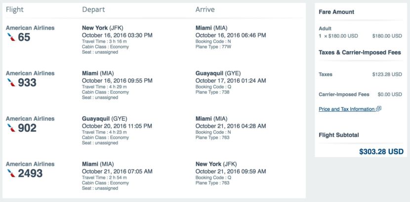This screenshot has height=202, width=410.
Task: Click the American Airlines logo beside flight 65
Action: pos(11,37)
